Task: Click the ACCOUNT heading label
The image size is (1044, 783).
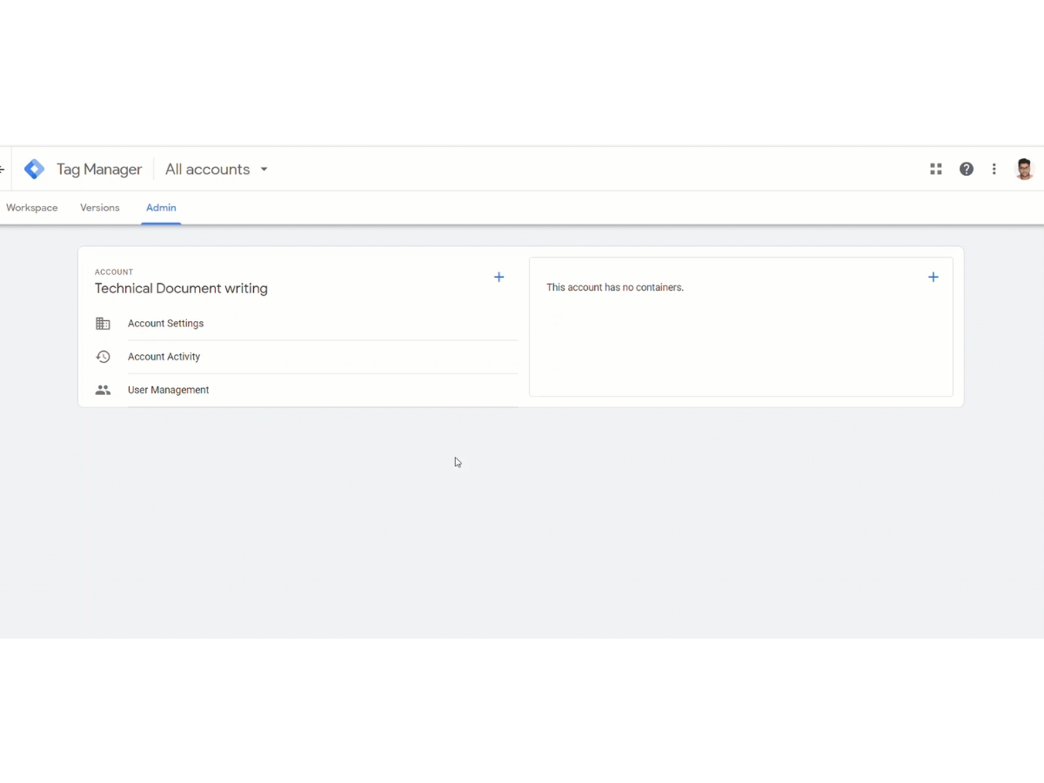Action: point(114,272)
